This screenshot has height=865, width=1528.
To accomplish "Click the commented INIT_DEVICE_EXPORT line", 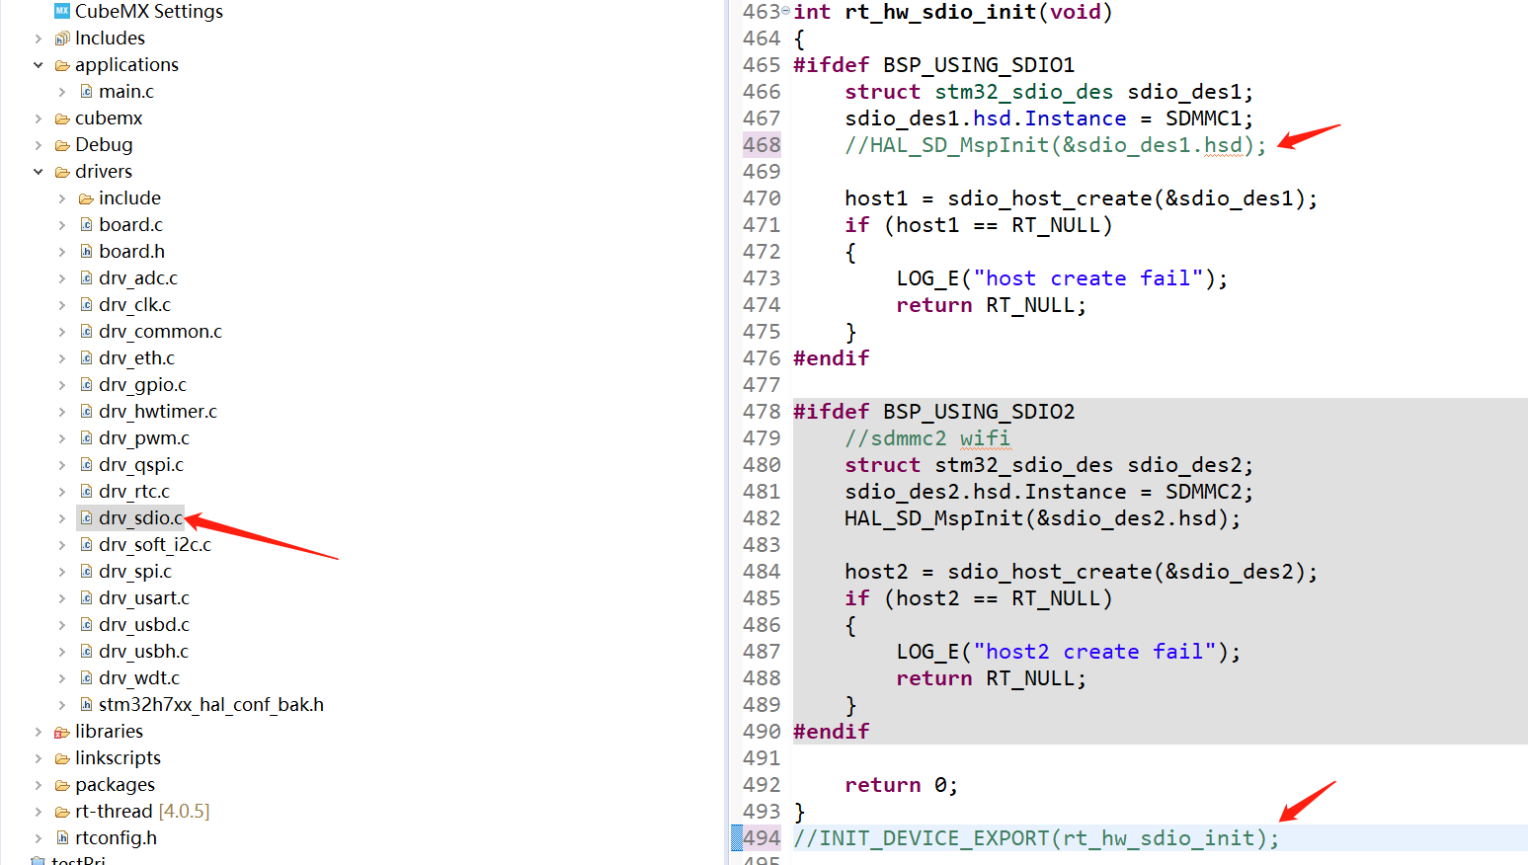I will 1036,838.
